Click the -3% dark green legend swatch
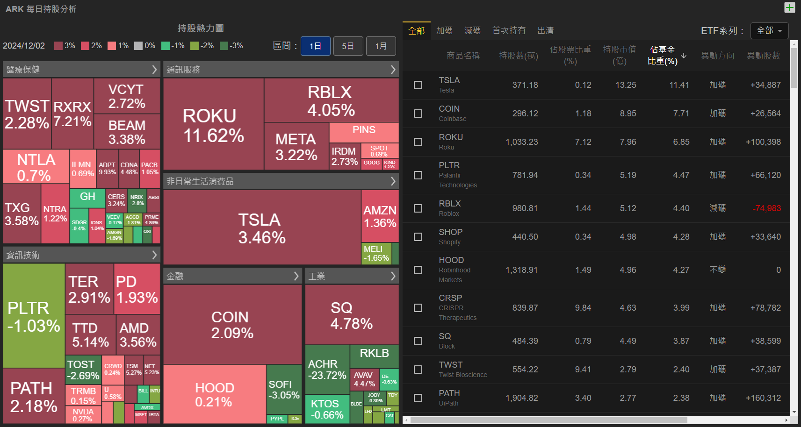801x427 pixels. click(224, 46)
